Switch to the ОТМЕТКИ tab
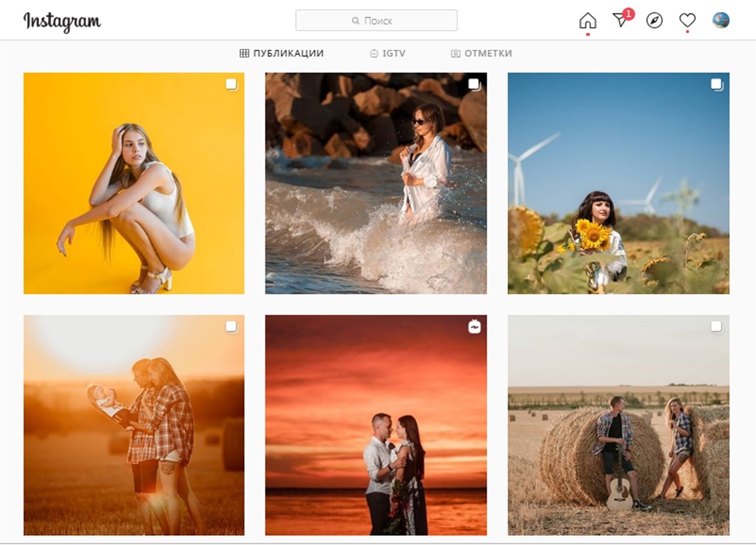The height and width of the screenshot is (545, 756). coord(481,53)
